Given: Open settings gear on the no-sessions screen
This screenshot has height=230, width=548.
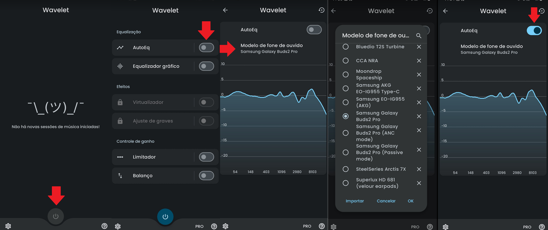Looking at the screenshot, I should (8, 226).
